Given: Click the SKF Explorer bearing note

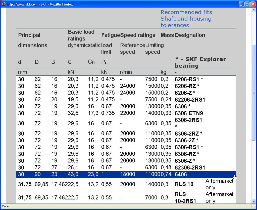Looking at the screenshot, I should [x=200, y=62].
